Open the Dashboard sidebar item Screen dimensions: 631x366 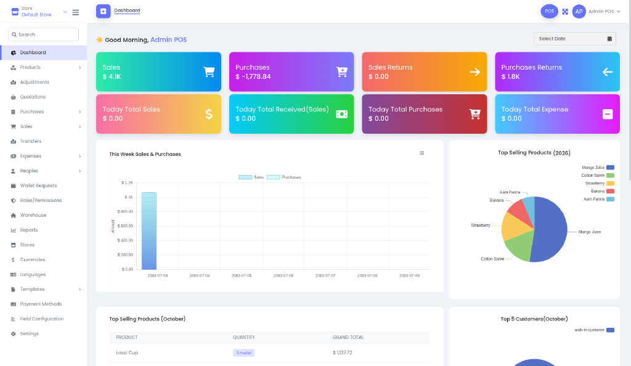click(44, 53)
